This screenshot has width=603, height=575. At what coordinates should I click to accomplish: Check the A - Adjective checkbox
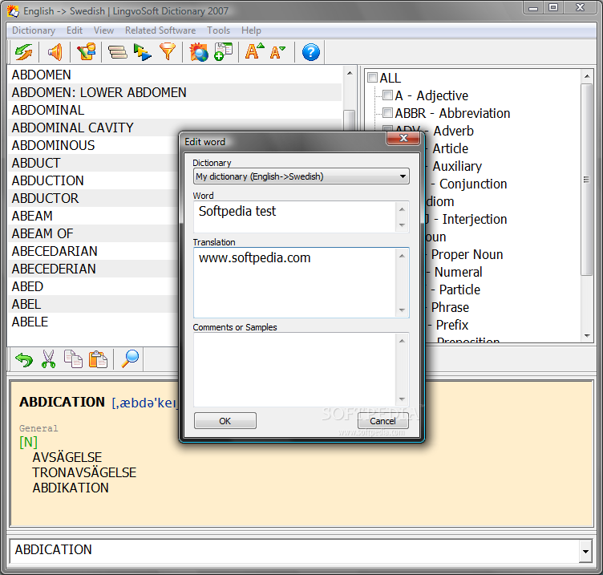click(x=387, y=95)
